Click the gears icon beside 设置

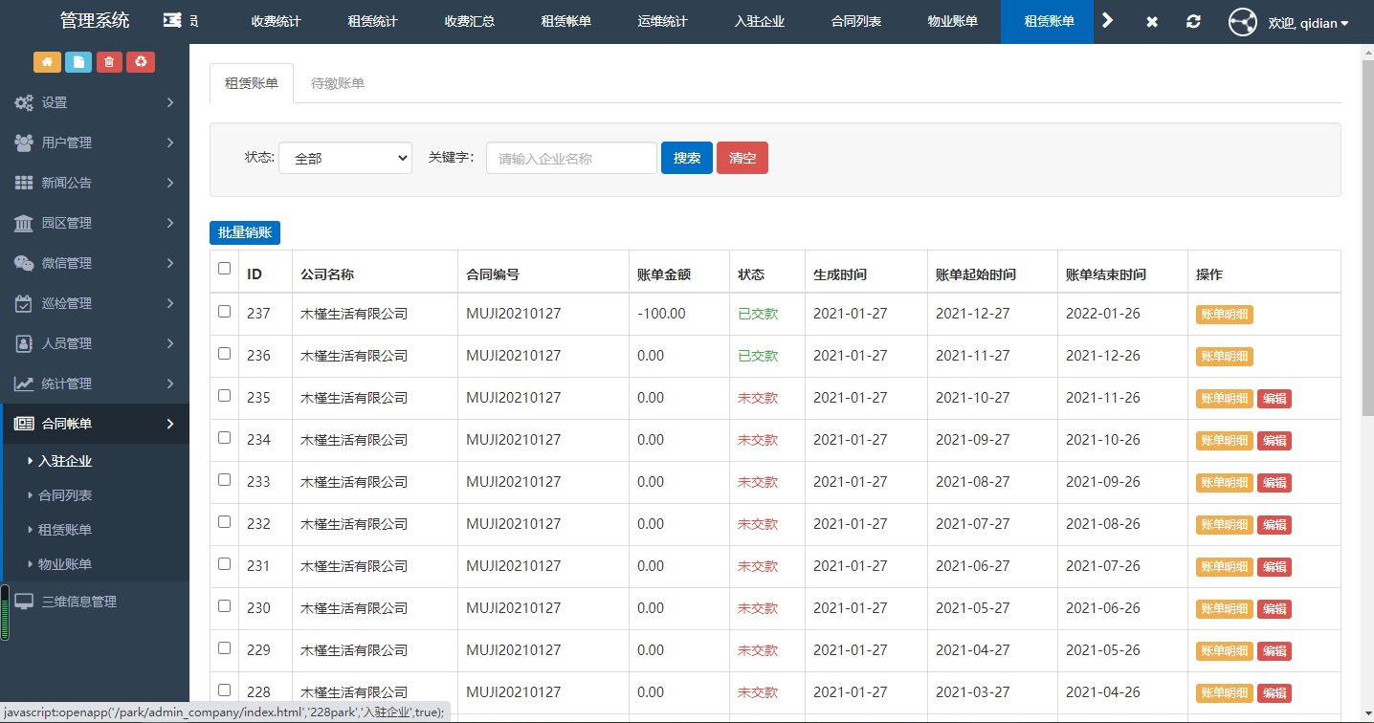[24, 102]
